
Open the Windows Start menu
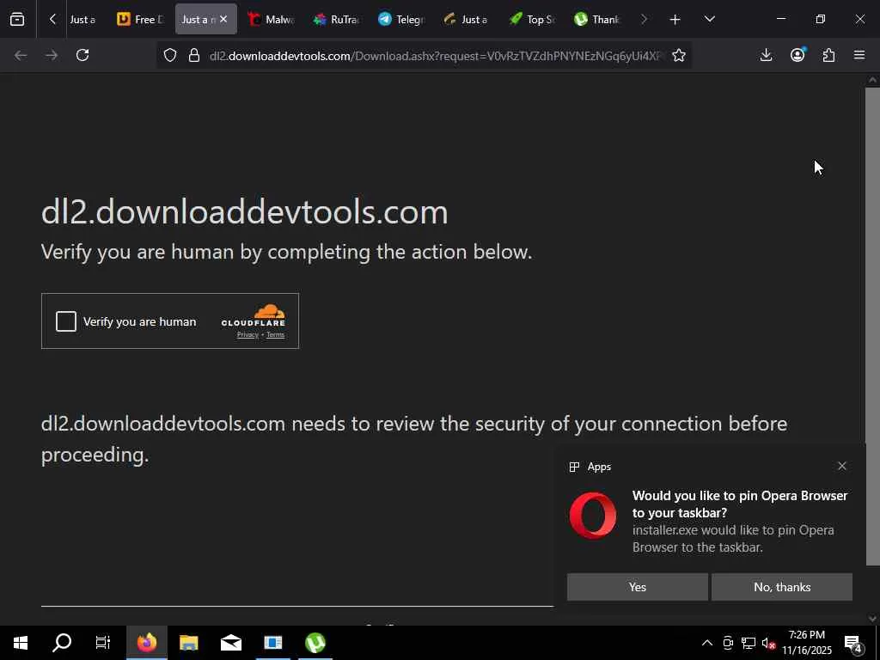click(21, 643)
